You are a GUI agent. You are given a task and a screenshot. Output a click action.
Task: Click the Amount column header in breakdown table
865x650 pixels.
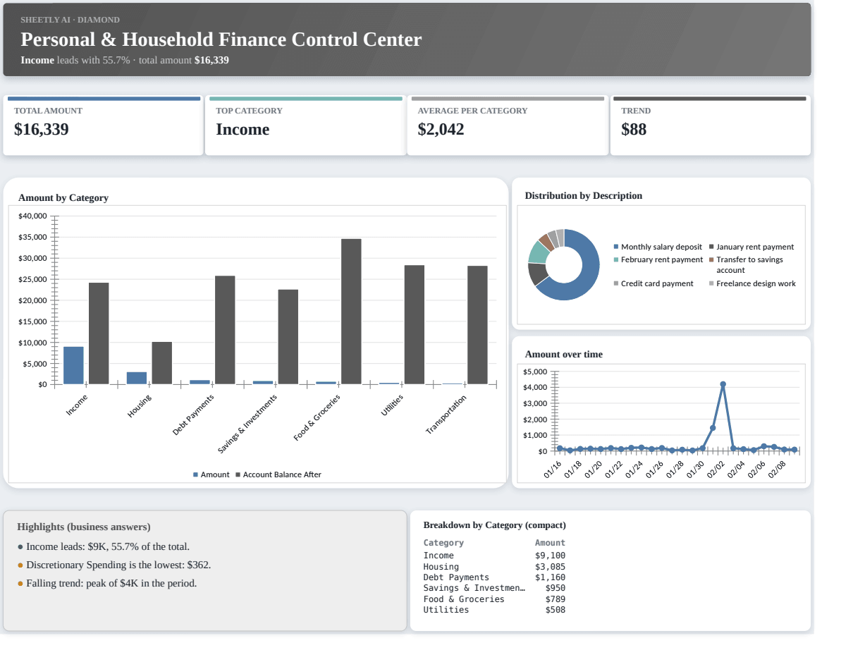[550, 543]
